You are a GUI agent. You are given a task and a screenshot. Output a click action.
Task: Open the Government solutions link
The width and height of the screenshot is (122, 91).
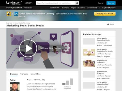tap(92, 8)
